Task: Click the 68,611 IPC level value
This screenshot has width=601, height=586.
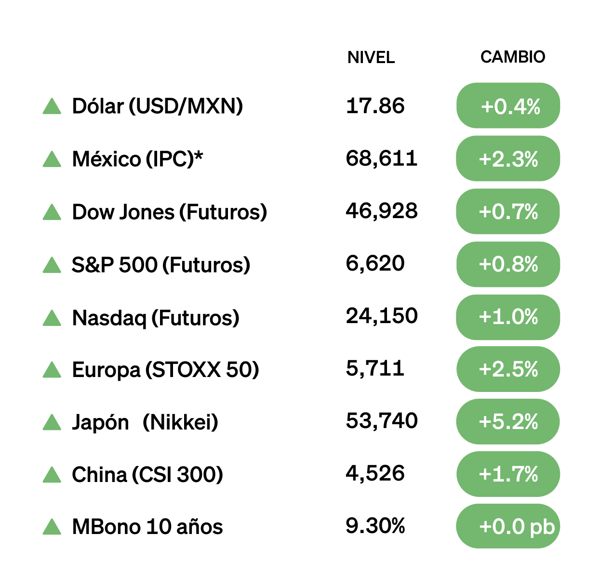Action: click(x=381, y=158)
